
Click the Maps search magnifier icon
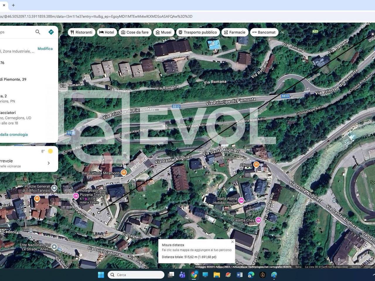pyautogui.click(x=38, y=32)
